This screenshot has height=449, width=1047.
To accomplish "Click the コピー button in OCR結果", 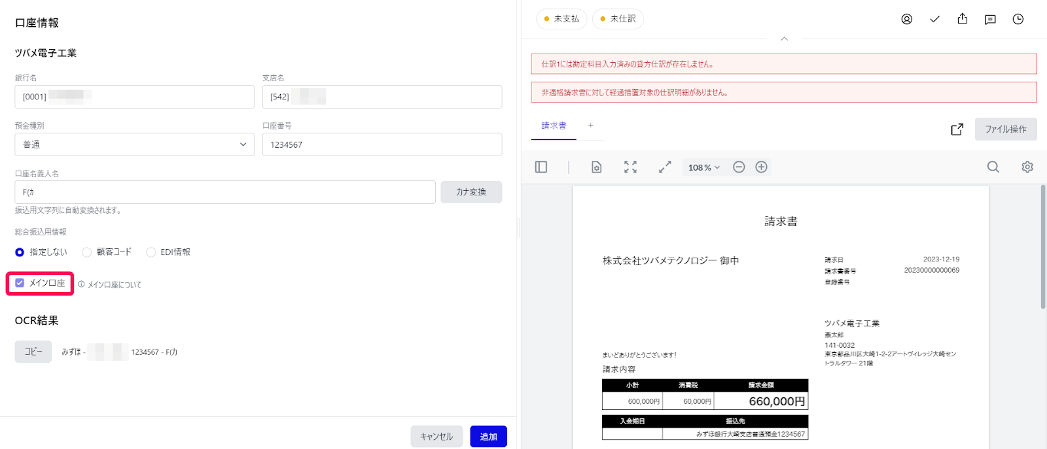I will 33,352.
